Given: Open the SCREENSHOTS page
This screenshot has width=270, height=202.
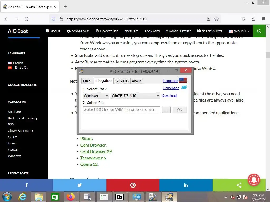Looking at the screenshot, I should (x=210, y=31).
